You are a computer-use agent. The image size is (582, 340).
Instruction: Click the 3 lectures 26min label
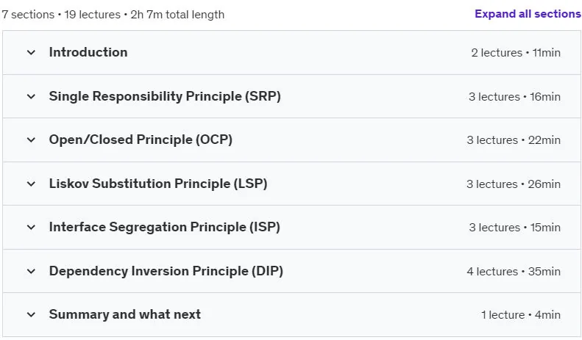[x=514, y=184]
